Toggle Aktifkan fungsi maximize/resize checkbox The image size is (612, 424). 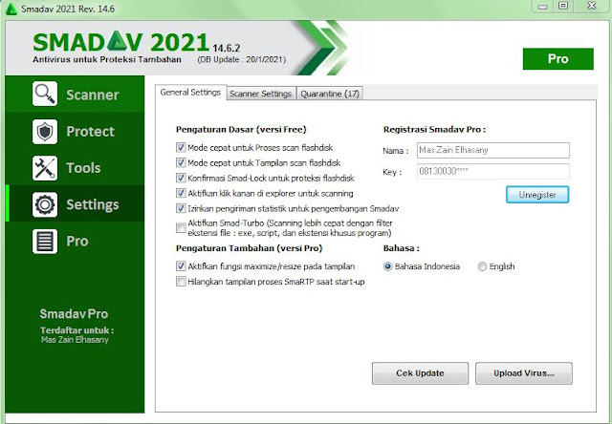point(181,266)
